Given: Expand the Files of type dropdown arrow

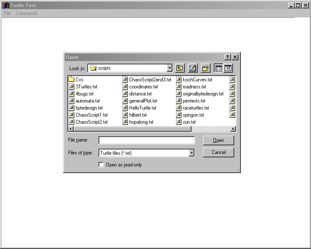Looking at the screenshot, I should [x=191, y=153].
